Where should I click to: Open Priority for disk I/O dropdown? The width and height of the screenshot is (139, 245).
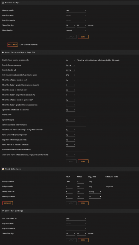[71, 70]
